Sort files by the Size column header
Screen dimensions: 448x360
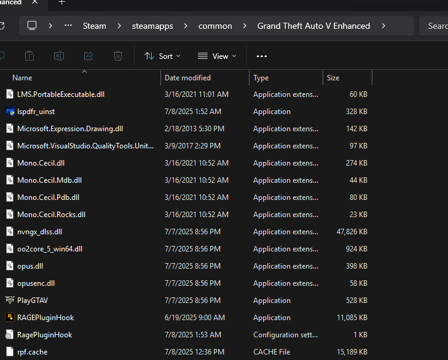point(333,78)
